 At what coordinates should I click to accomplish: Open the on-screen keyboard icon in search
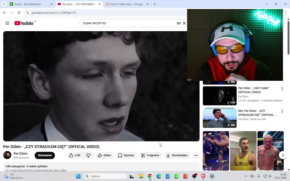click(x=179, y=23)
